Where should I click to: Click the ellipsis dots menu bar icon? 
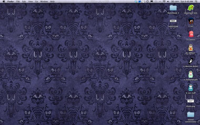click(160, 2)
